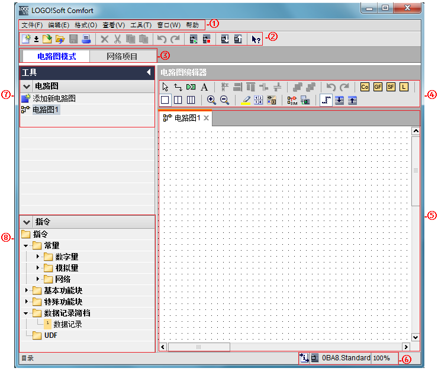Zoom in on the circuit diagram
Screen dimensions: 438x371
coord(211,100)
